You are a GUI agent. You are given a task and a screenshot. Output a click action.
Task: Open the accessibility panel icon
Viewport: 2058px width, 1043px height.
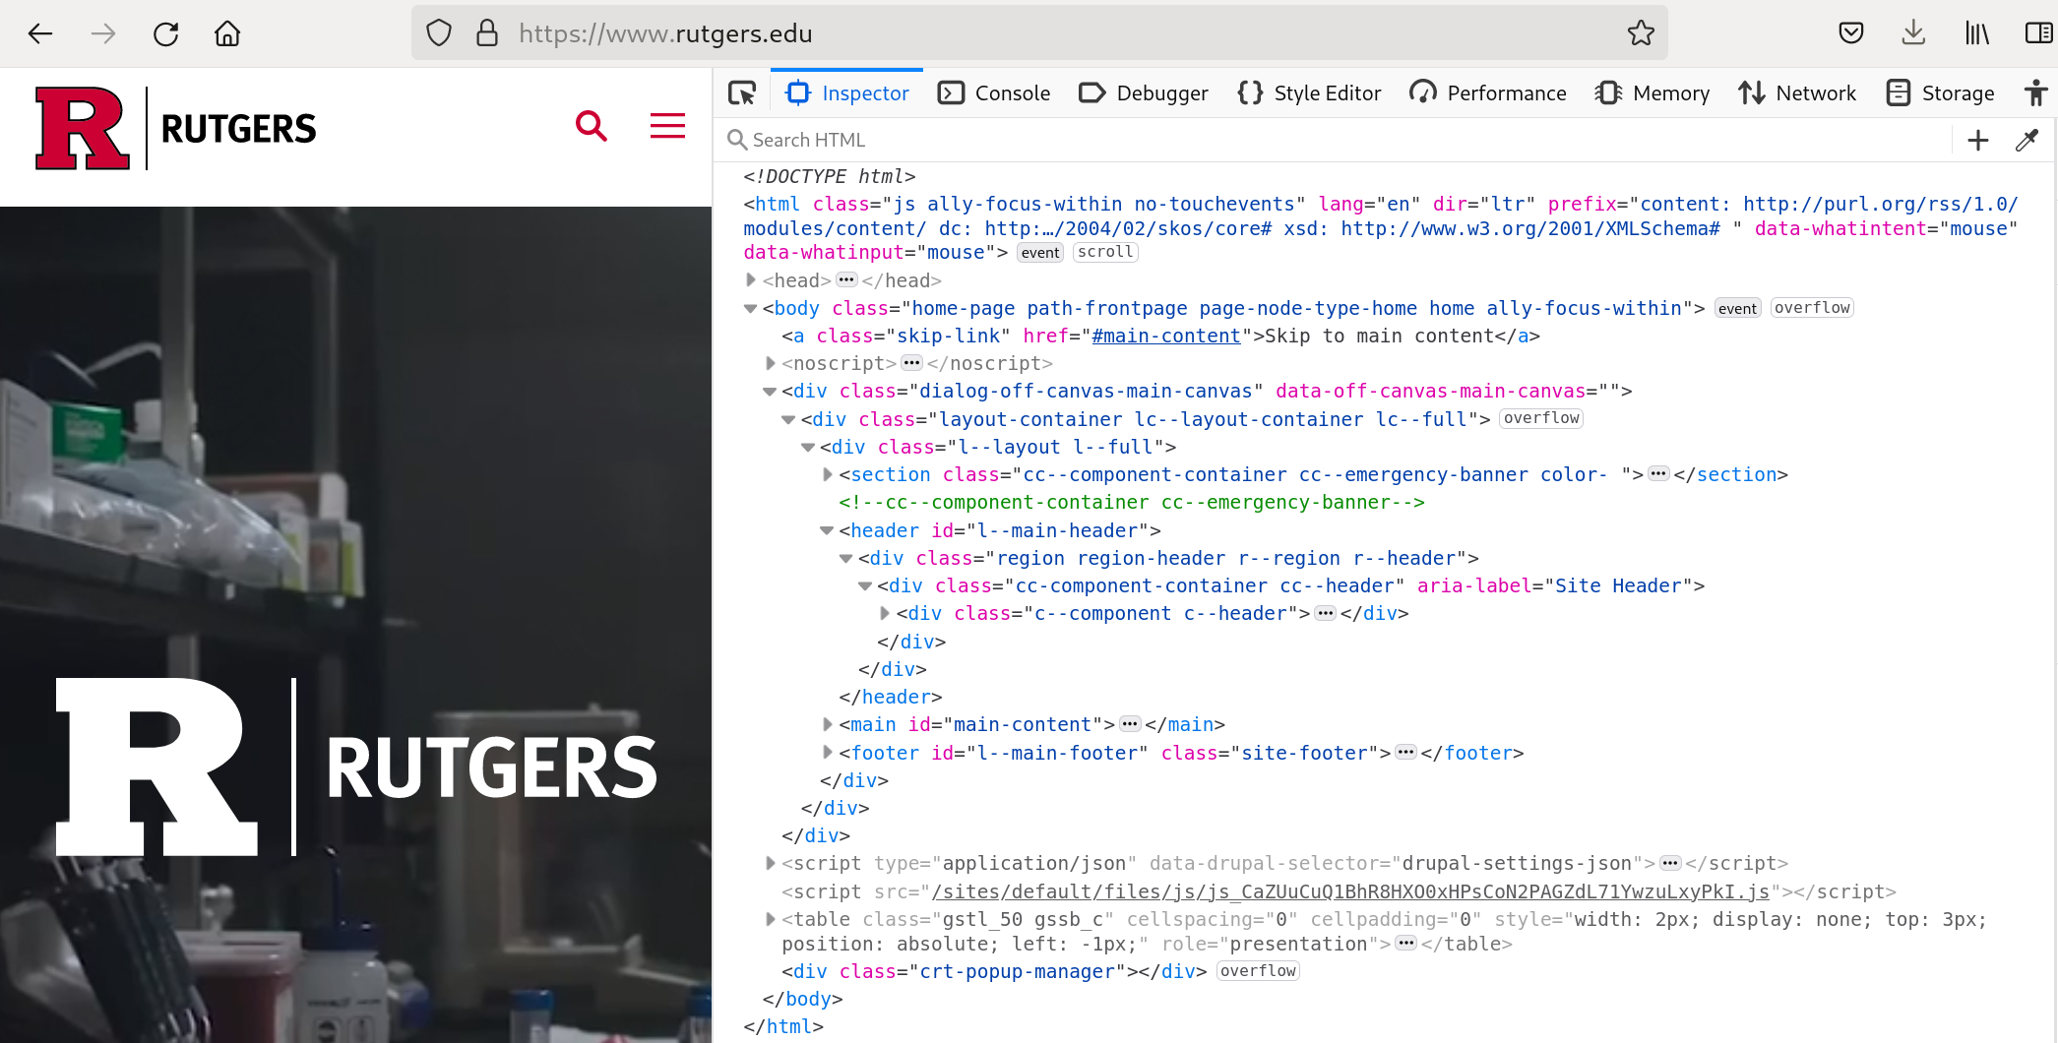click(2035, 93)
